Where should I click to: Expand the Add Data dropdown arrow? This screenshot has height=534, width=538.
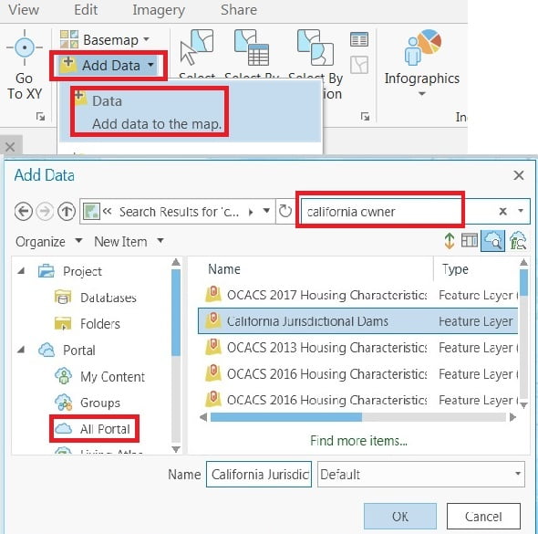[x=150, y=65]
